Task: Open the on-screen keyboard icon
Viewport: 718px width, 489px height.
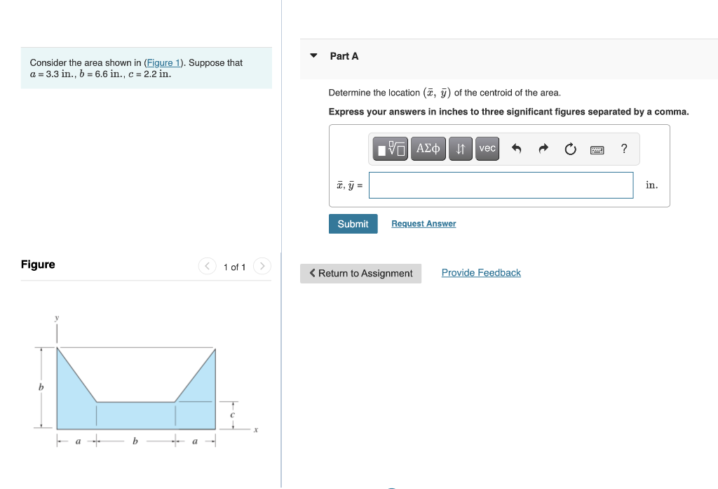Action: tap(597, 148)
